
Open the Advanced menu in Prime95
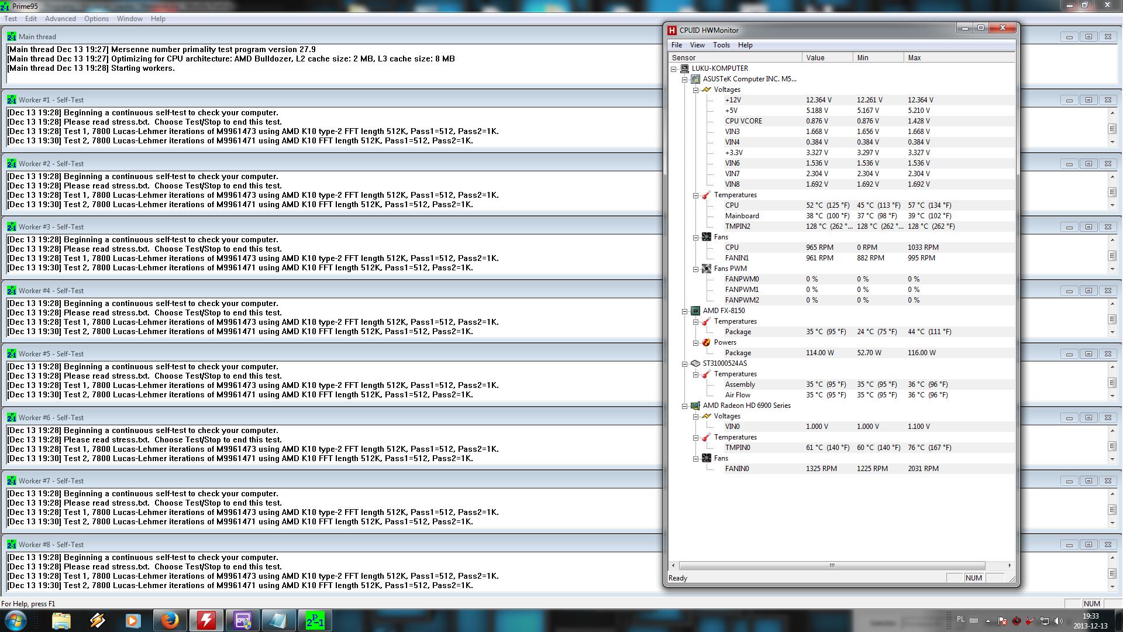(60, 19)
